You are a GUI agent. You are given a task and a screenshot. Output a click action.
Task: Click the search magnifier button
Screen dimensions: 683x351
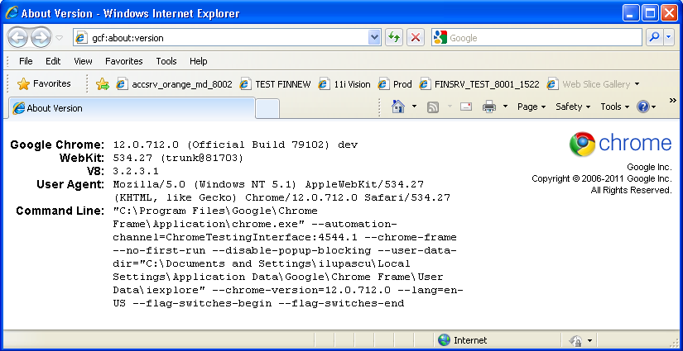coord(653,38)
